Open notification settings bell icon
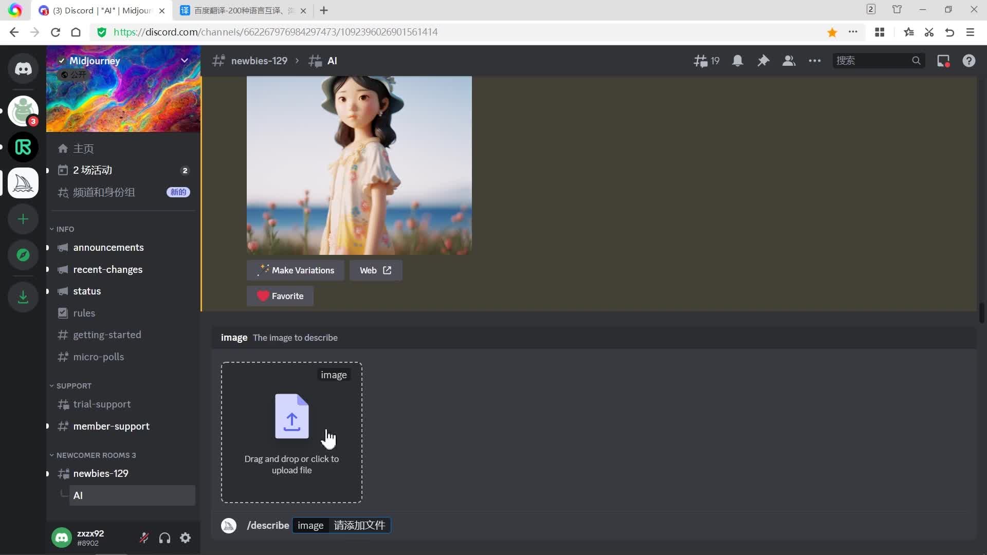 pyautogui.click(x=738, y=61)
